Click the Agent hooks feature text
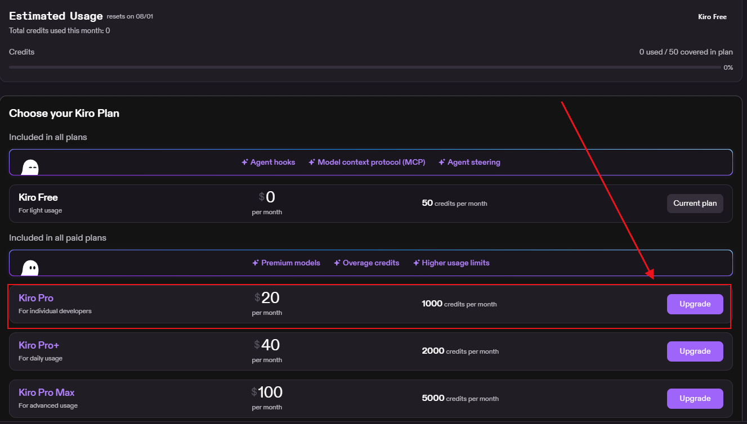 click(x=273, y=162)
